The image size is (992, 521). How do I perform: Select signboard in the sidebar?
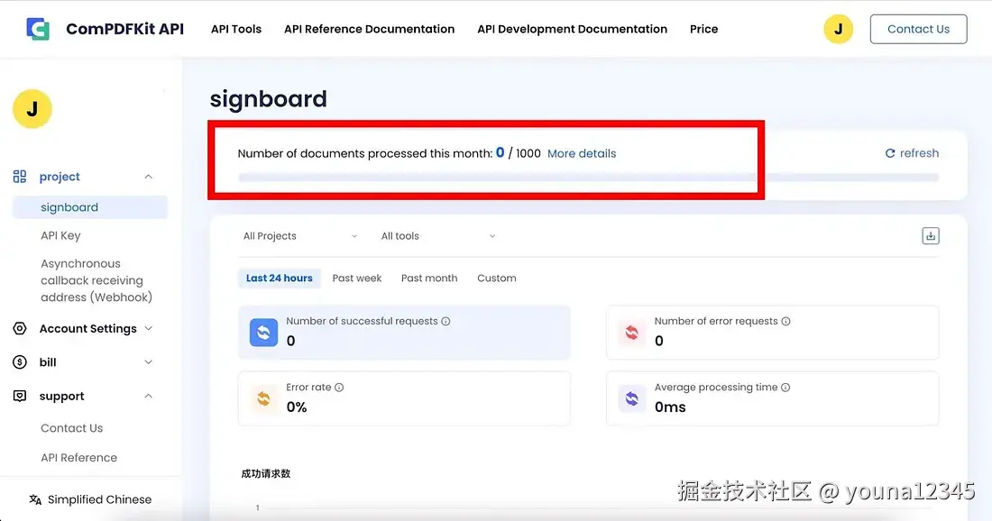[x=69, y=206]
